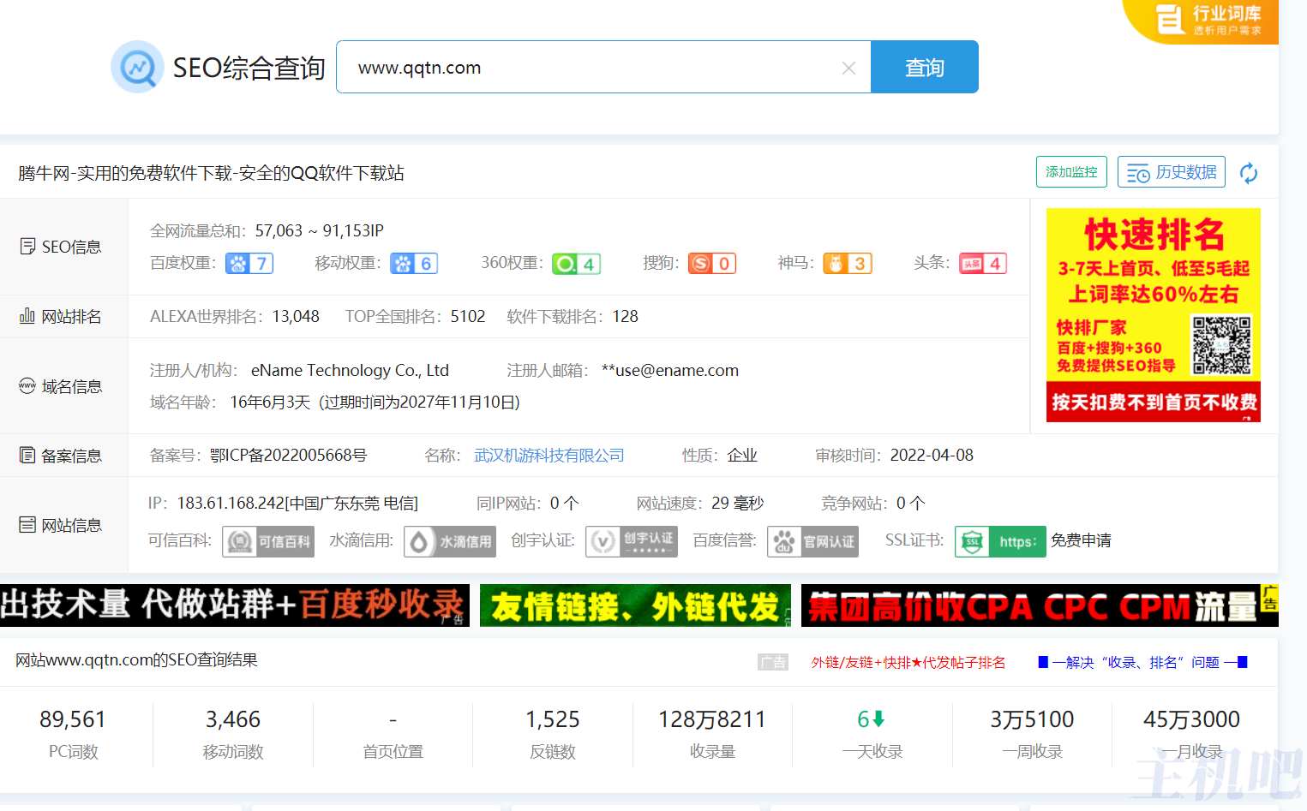1307x811 pixels.
Task: Open the 解决"收录、排名"问题 blue link
Action: click(1142, 662)
